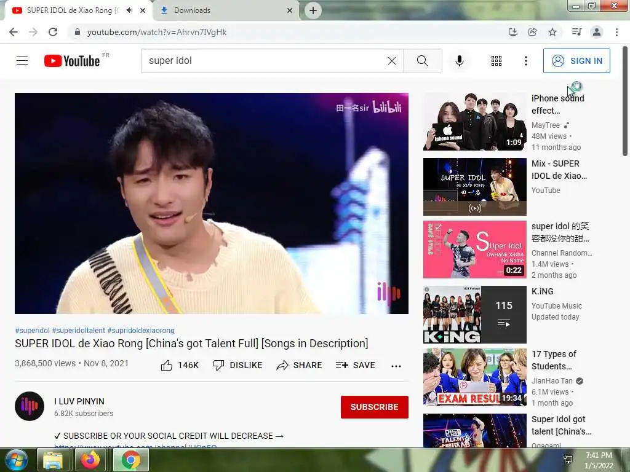Viewport: 630px width, 472px height.
Task: Open the YouTube settings three-dot menu
Action: [525, 61]
